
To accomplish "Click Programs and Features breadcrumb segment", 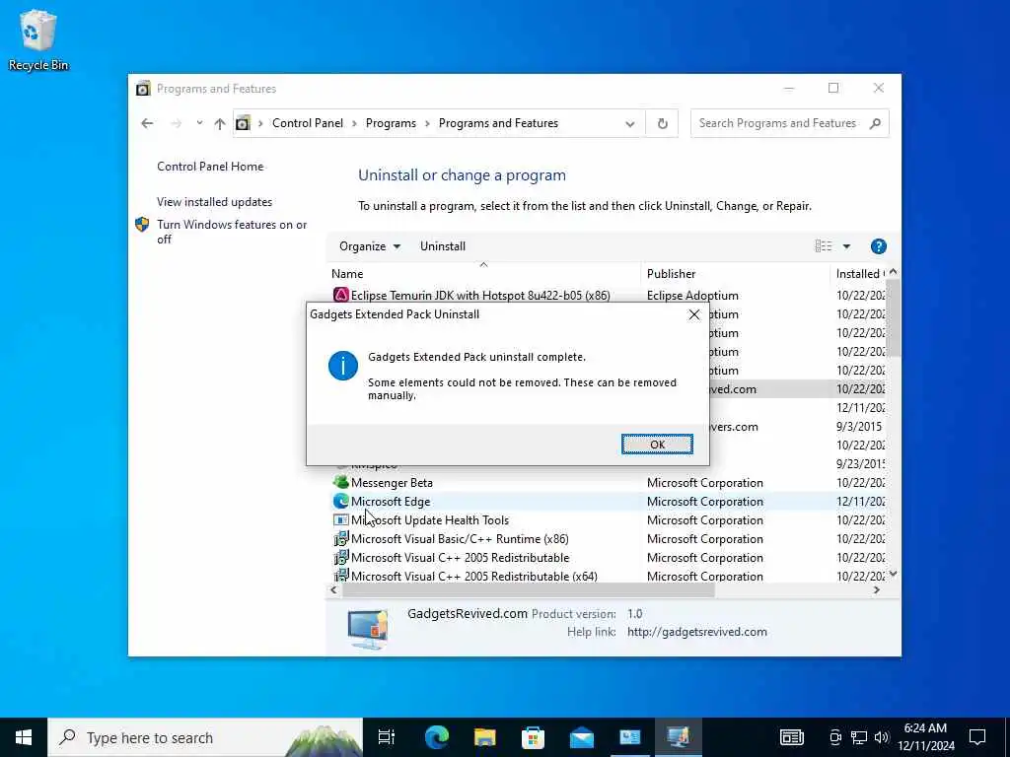I will pos(498,123).
